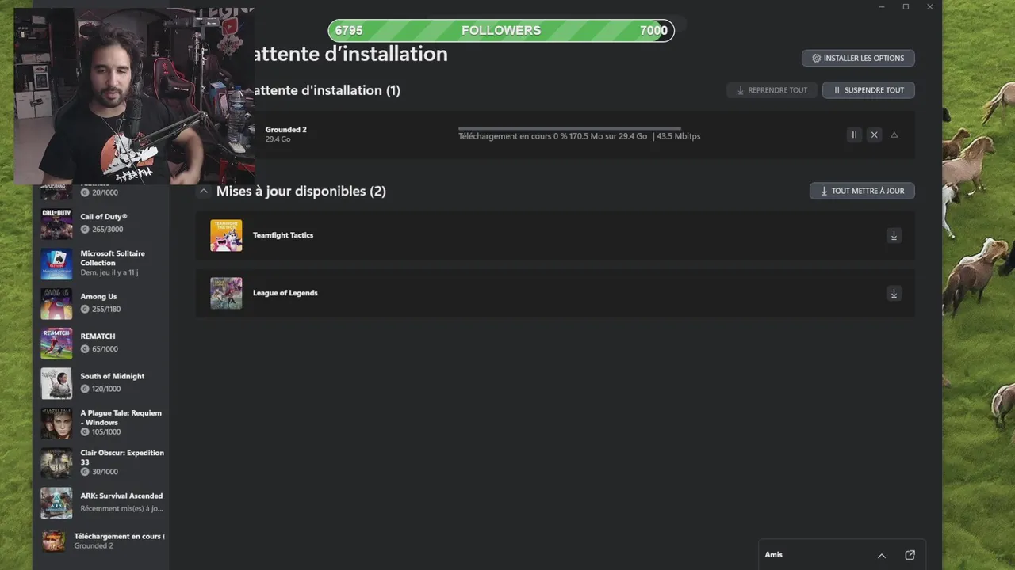The width and height of the screenshot is (1015, 570).
Task: Maximize the Xbox app window
Action: coord(906,7)
